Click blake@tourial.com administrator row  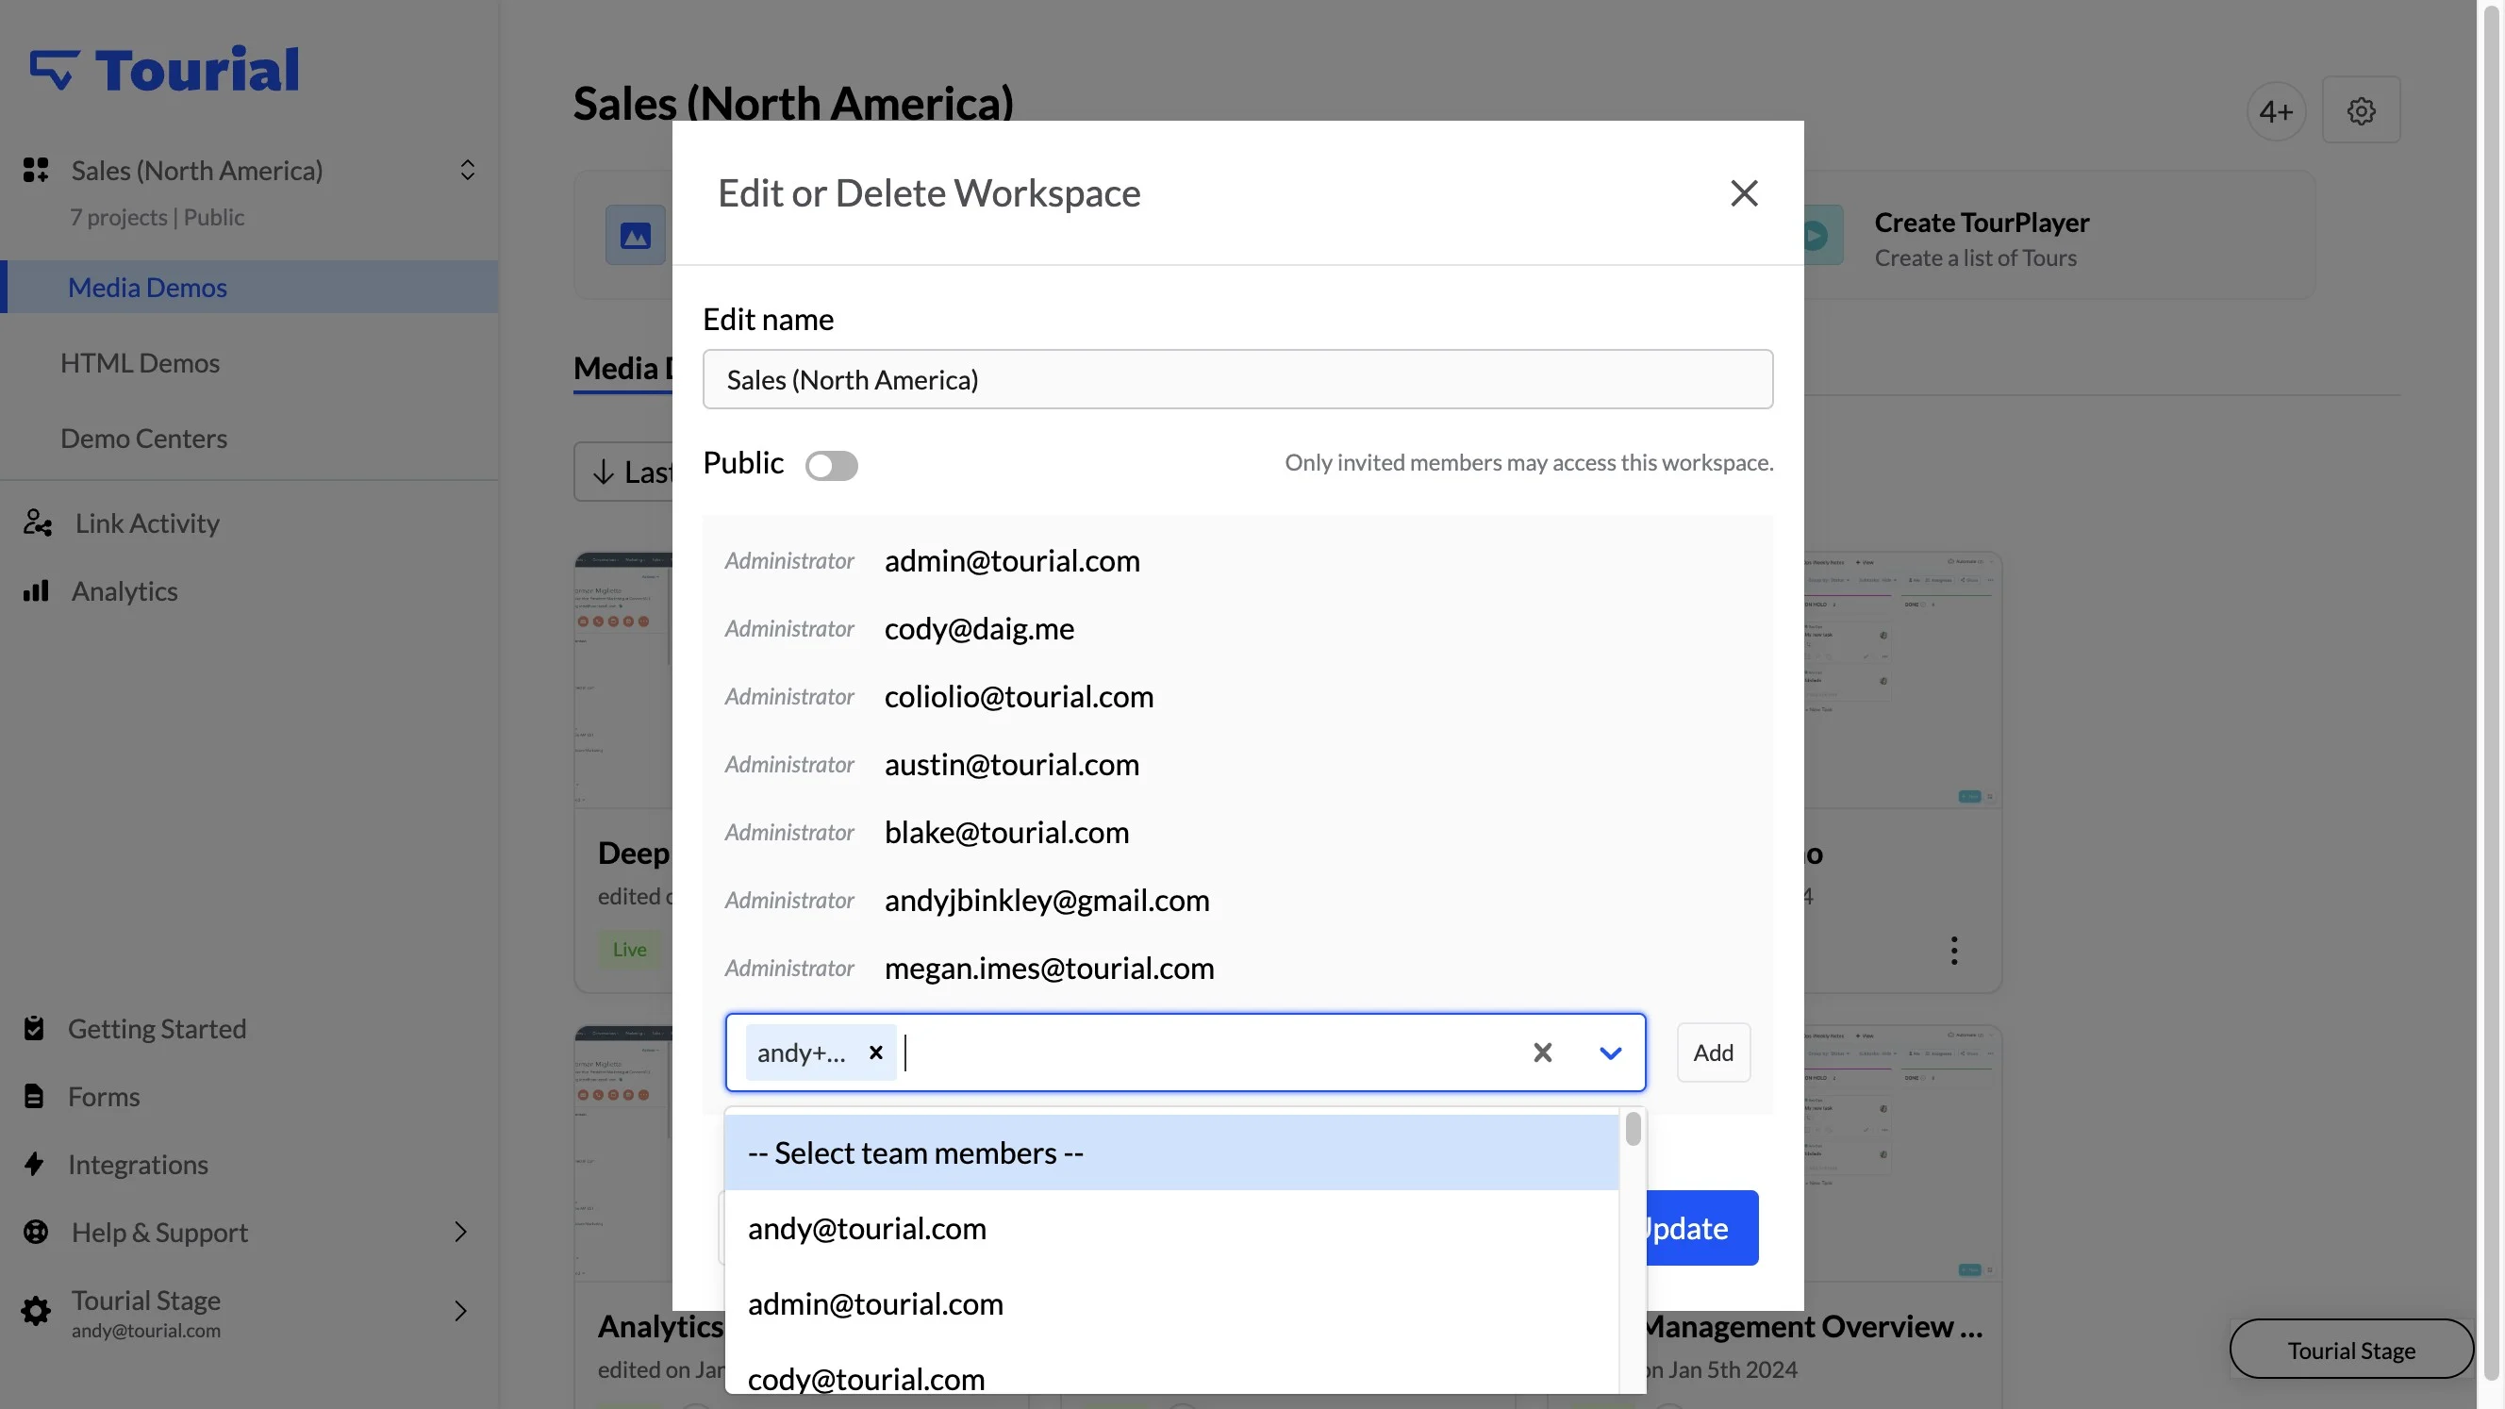[x=1237, y=834]
